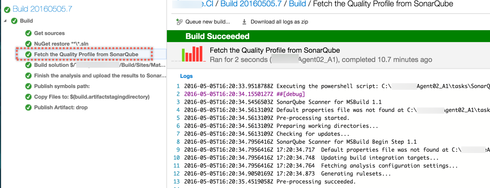Screen dimensions: 490x188
Task: Click the Logs heading
Action: (x=186, y=76)
